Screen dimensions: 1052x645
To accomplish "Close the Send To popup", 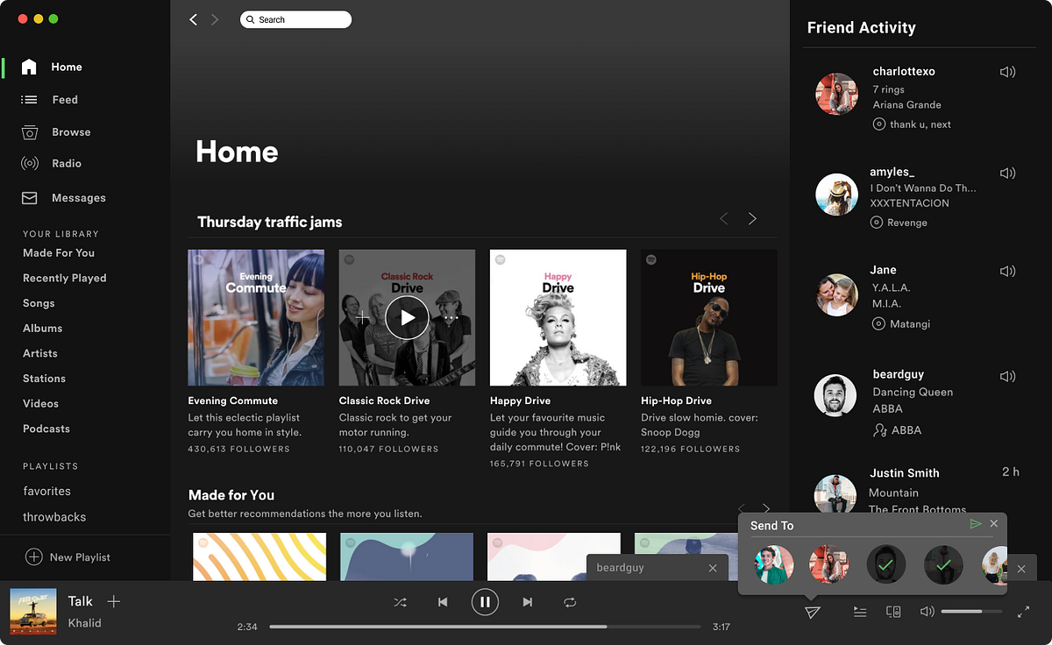I will [x=994, y=524].
